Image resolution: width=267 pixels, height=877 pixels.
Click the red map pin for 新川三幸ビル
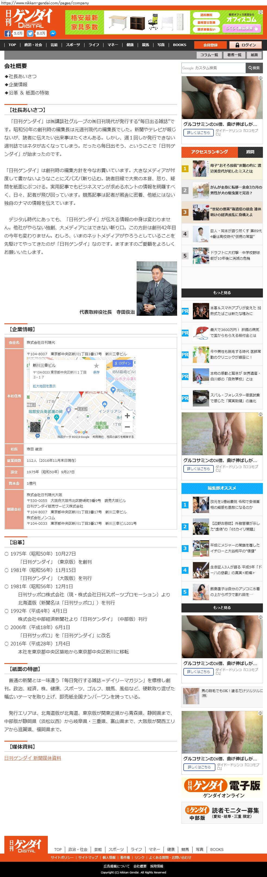81,394
